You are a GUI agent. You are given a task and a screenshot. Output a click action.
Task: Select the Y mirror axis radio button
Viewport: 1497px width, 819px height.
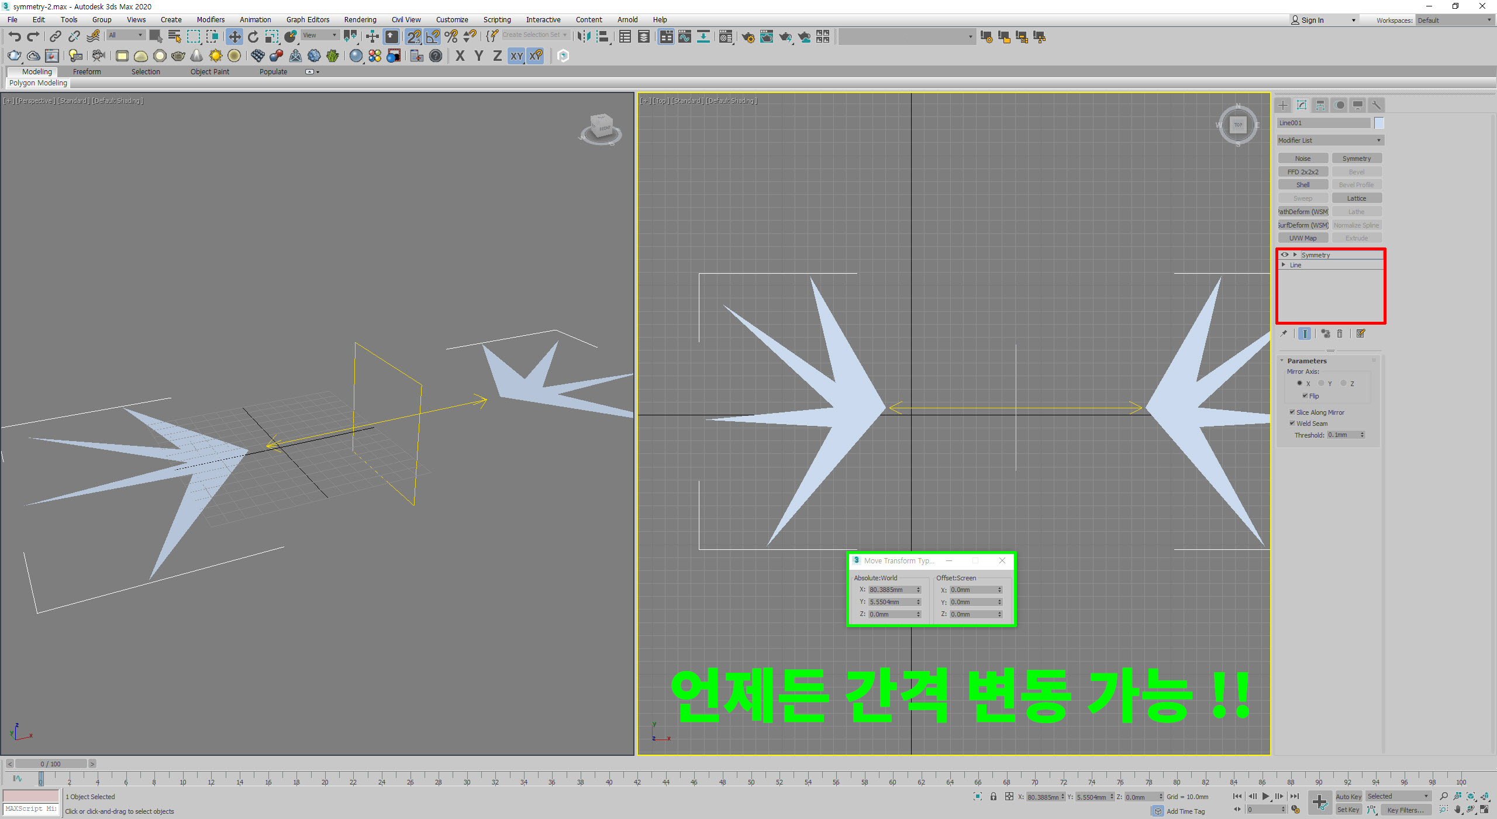1321,384
